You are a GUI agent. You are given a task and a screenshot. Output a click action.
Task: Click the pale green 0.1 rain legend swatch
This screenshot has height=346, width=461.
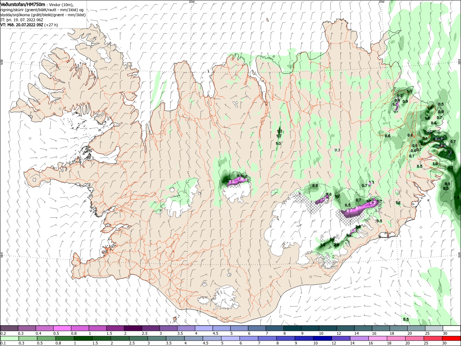pos(9,339)
